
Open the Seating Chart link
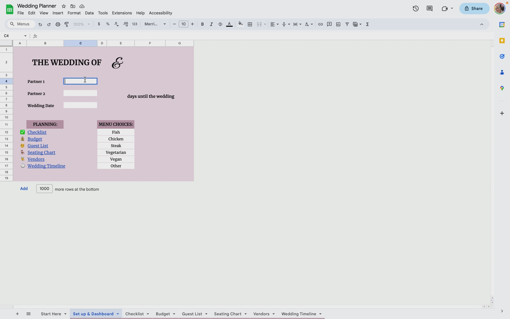pos(41,153)
